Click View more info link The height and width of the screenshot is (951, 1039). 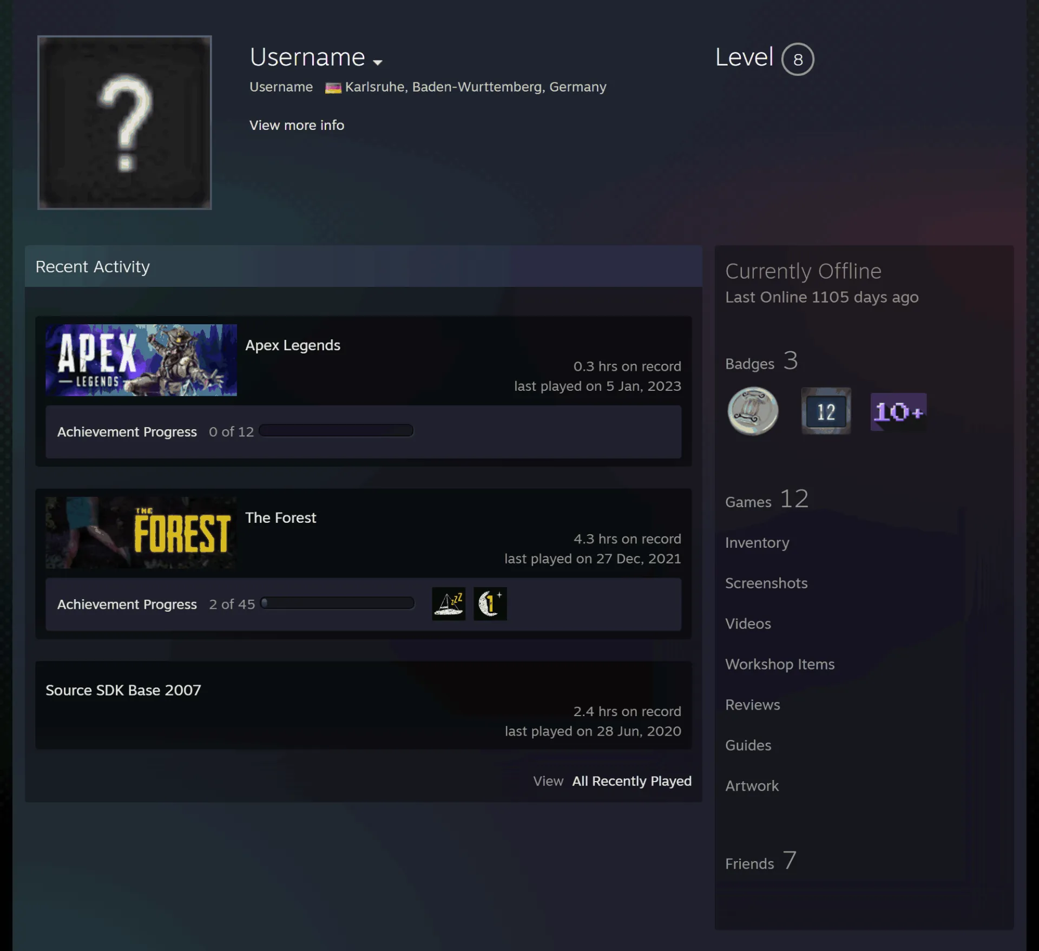[x=297, y=125]
